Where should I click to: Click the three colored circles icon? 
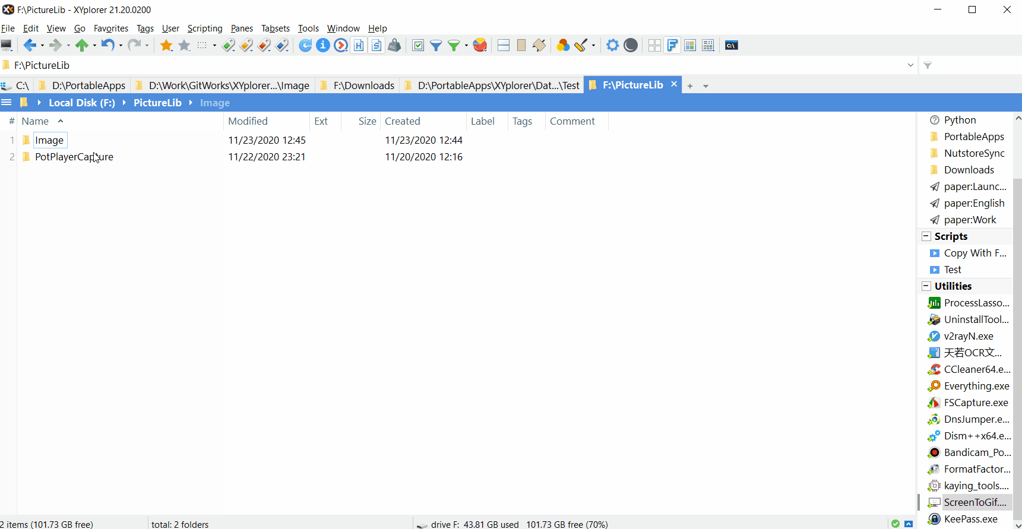tap(563, 45)
